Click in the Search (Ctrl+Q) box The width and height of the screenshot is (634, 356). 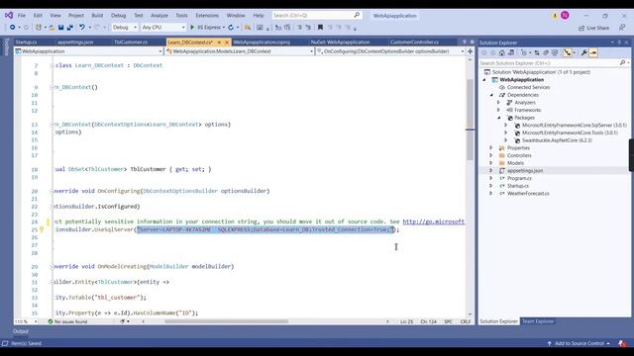pyautogui.click(x=316, y=16)
